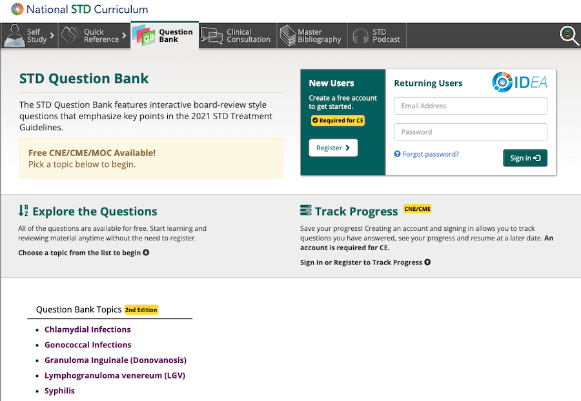Image resolution: width=581 pixels, height=401 pixels.
Task: Click the Required for CE badge
Action: (x=338, y=121)
